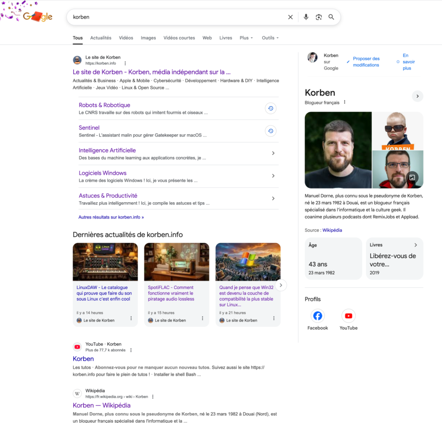Clear the search box with X icon
Image resolution: width=442 pixels, height=423 pixels.
pyautogui.click(x=290, y=17)
